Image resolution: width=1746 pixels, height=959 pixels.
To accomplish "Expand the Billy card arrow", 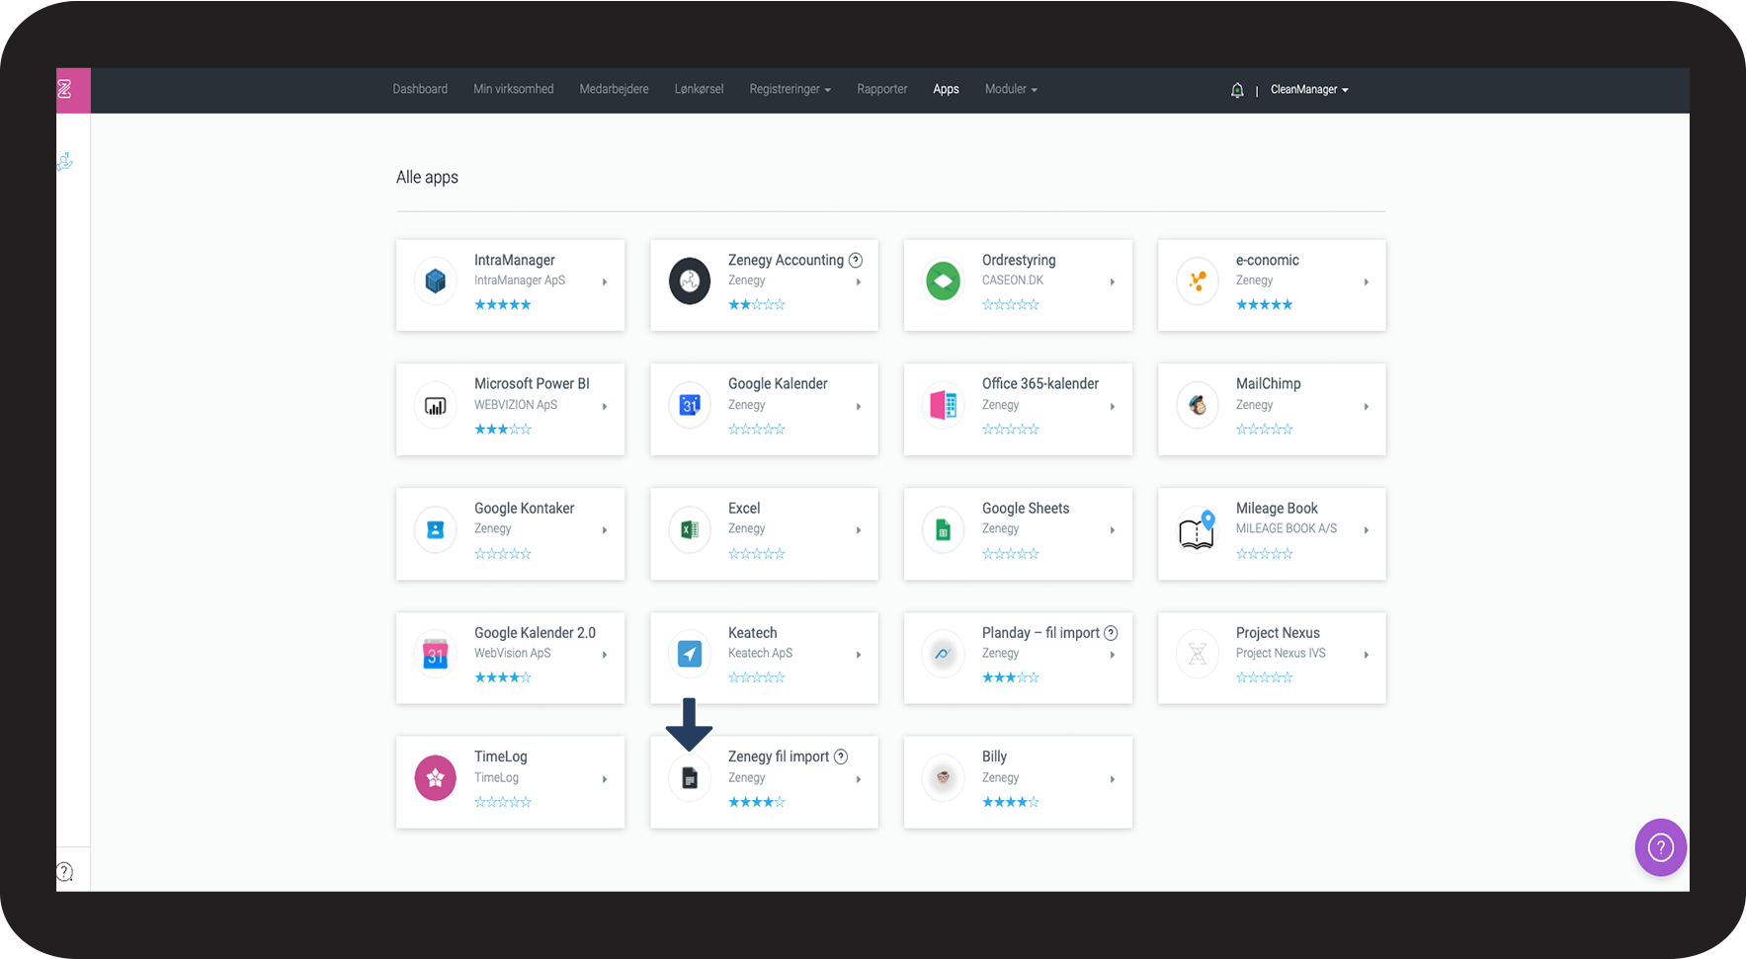I will 1113,779.
